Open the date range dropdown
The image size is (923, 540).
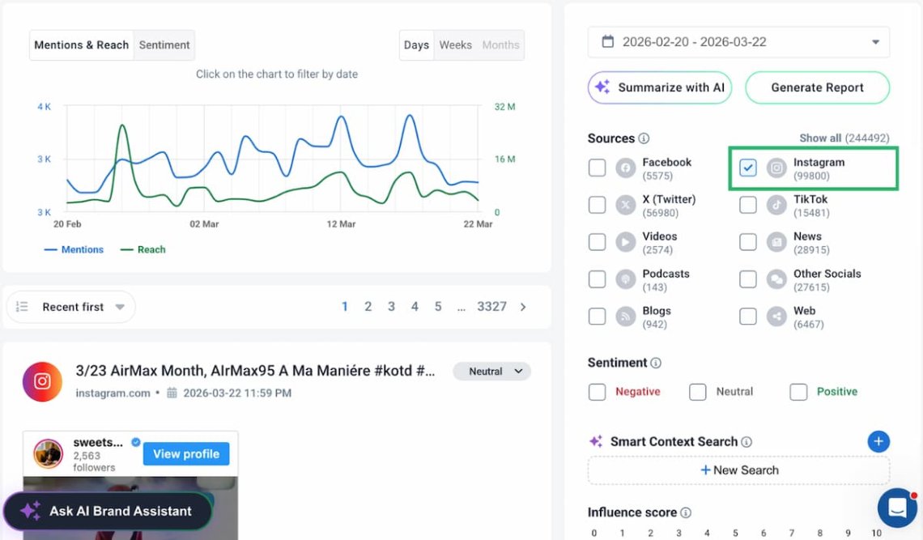[x=738, y=42]
